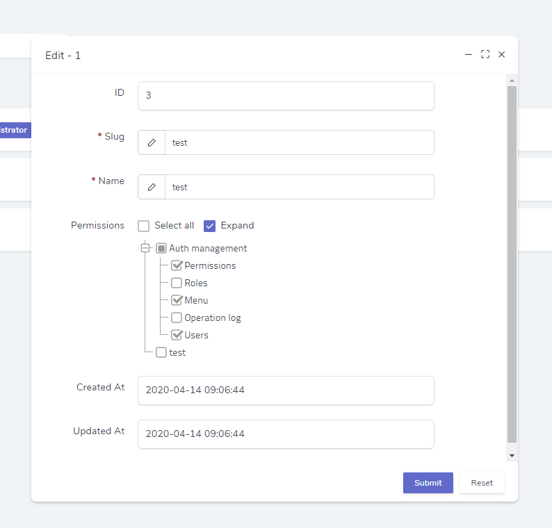Maximize the Edit dialog to fullscreen
Viewport: 552px width, 528px height.
tap(485, 55)
